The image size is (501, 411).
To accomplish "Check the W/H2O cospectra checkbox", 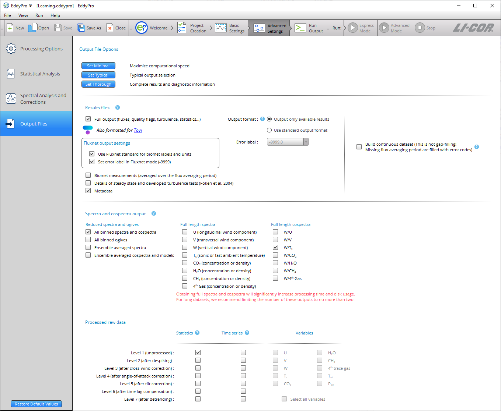I will (x=275, y=263).
